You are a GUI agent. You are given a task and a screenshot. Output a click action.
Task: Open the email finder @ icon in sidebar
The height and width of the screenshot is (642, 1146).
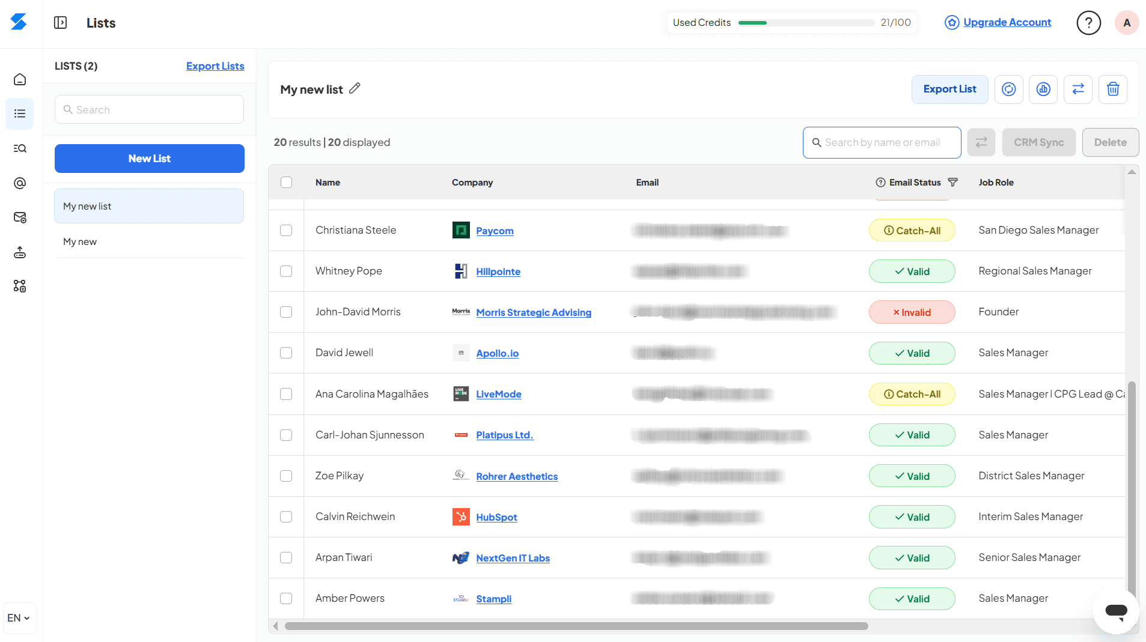[20, 183]
